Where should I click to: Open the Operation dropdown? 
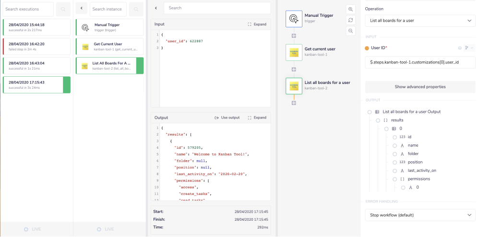(420, 21)
